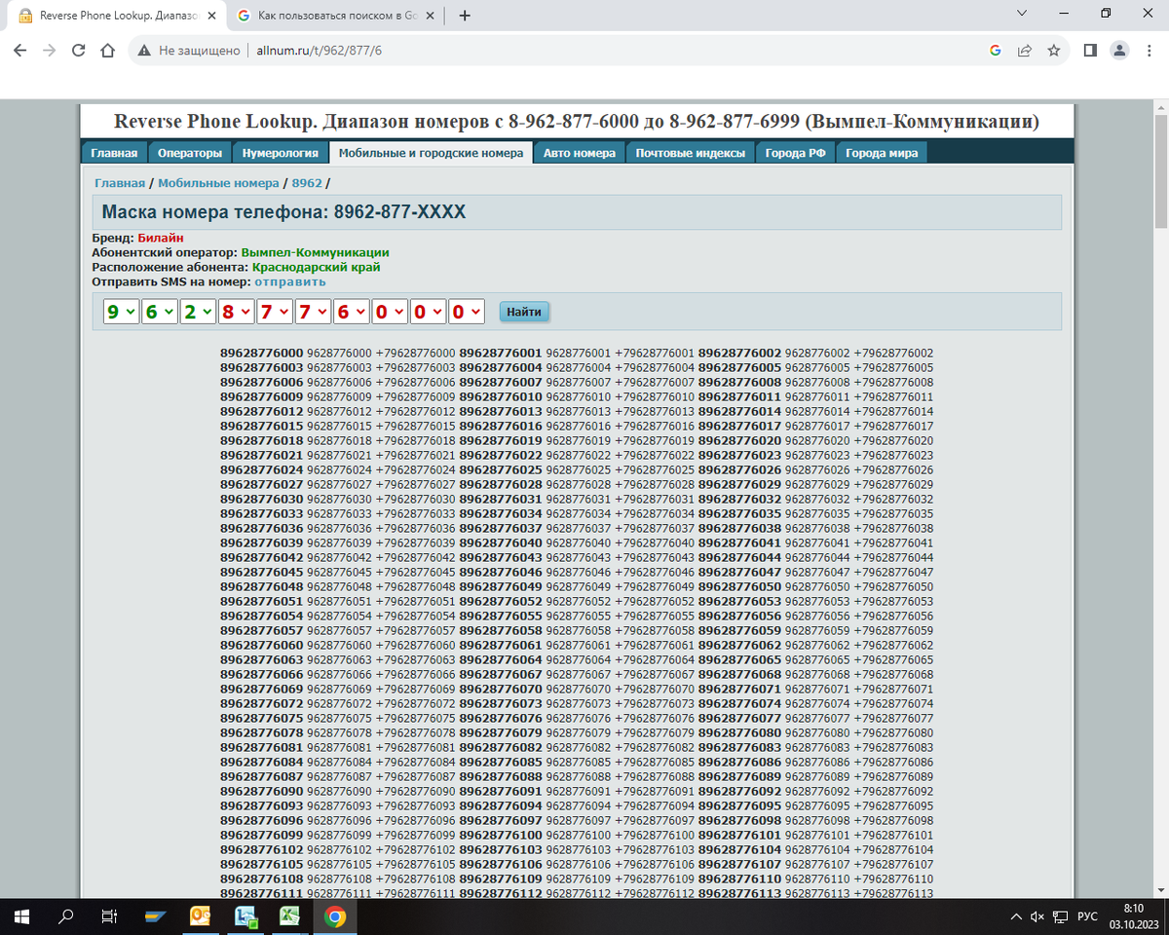Open the sixth digit dropdown showing 7
Image resolution: width=1169 pixels, height=935 pixels.
tap(312, 312)
